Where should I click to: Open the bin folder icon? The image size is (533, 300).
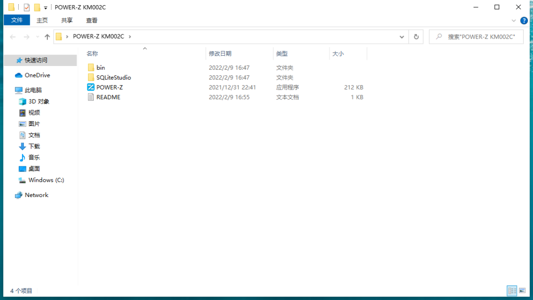point(91,68)
